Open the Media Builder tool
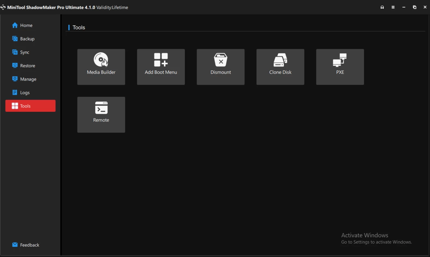This screenshot has width=430, height=257. (101, 67)
